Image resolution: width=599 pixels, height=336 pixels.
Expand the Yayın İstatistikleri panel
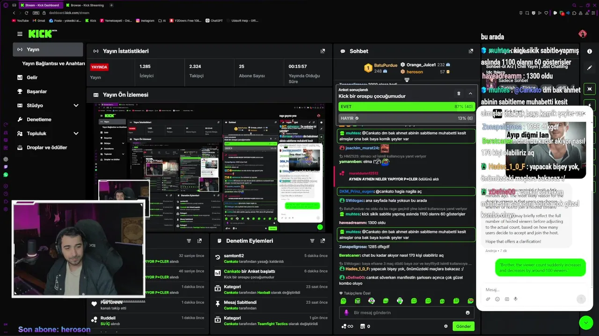pos(322,51)
